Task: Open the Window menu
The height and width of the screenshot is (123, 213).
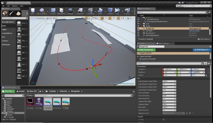Action: pyautogui.click(x=15, y=6)
